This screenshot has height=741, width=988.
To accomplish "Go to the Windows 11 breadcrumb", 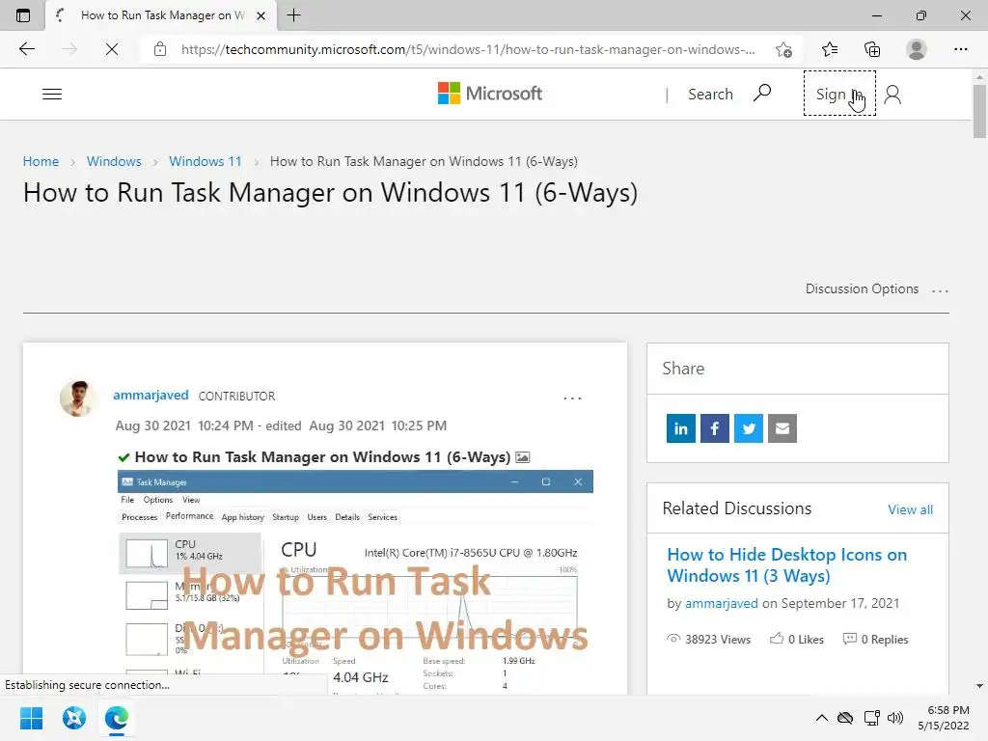I will click(206, 161).
